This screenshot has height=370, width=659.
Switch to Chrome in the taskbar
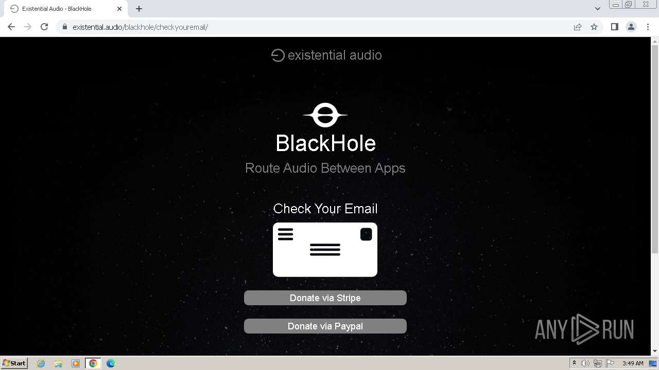(93, 363)
